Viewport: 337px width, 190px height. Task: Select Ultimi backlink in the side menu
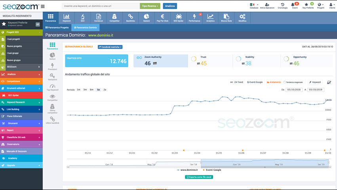click(x=52, y=120)
